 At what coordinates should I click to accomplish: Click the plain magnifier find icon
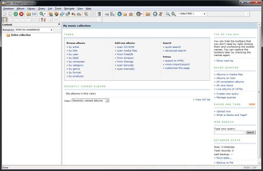pyautogui.click(x=168, y=14)
